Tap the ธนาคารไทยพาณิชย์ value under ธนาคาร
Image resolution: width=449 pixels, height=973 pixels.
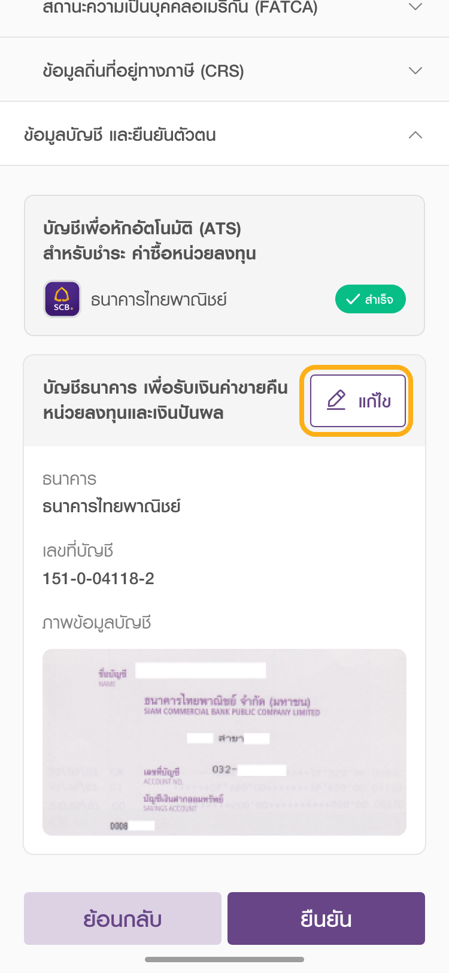[x=111, y=506]
